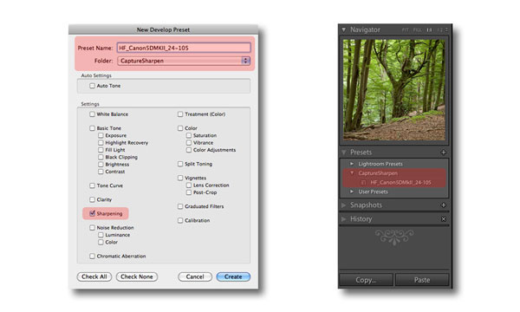Set Navigator zoom to FIT
520x312 pixels.
click(406, 29)
